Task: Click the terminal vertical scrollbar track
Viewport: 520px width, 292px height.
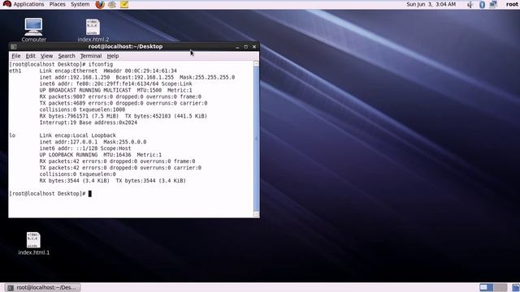Action: (257, 139)
